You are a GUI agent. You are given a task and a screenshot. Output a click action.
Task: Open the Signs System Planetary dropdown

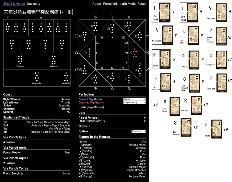point(139,131)
